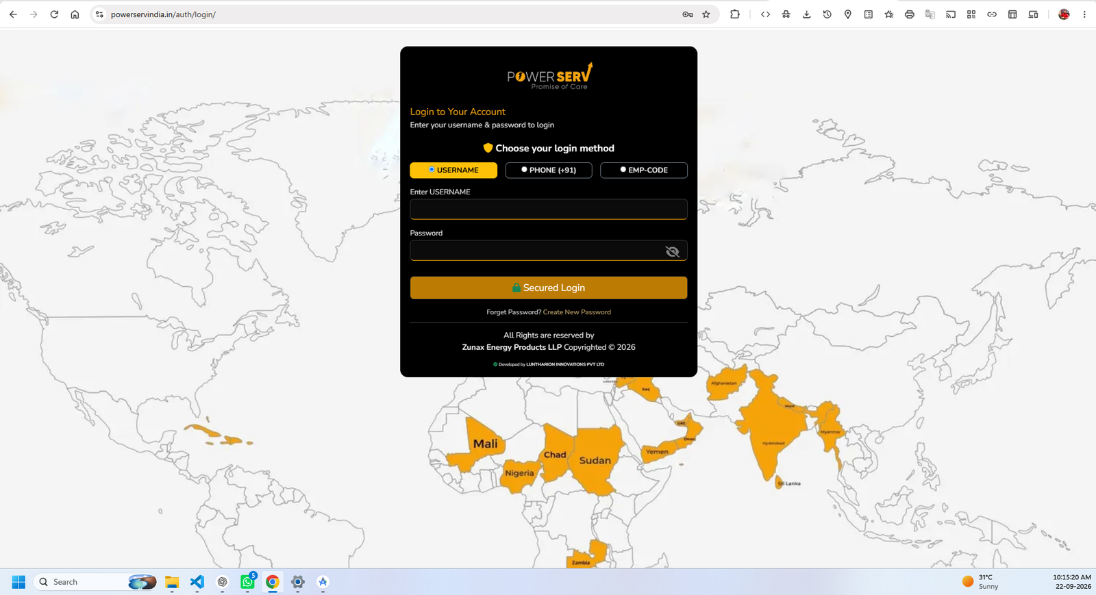The height and width of the screenshot is (595, 1096).
Task: Open the history clock icon
Action: click(x=827, y=14)
